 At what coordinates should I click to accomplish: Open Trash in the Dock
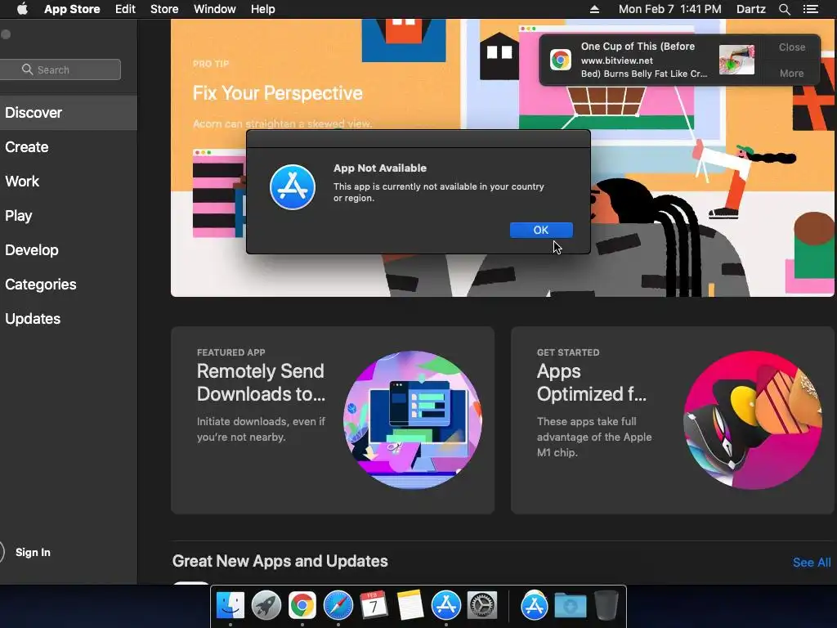click(x=606, y=606)
